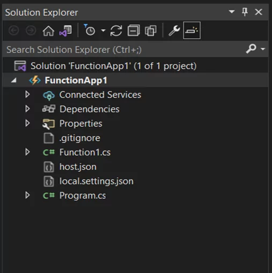Select the FunctionApp1 project
The width and height of the screenshot is (272, 273).
tap(76, 80)
